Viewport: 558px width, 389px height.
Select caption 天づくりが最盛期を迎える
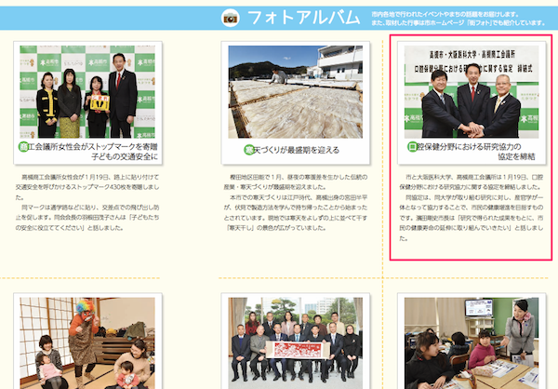pos(297,150)
